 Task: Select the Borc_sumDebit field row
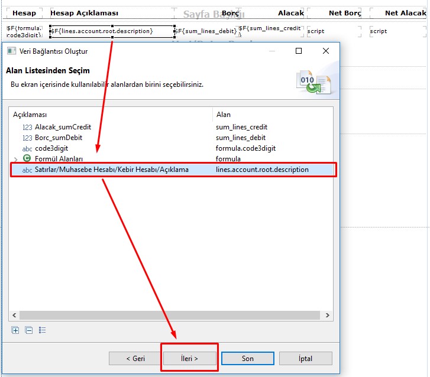pos(59,138)
